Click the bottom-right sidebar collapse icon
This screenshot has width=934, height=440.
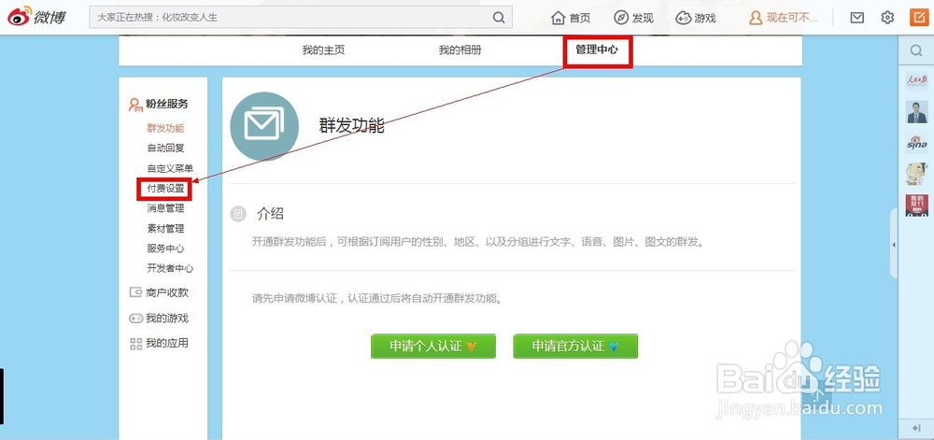[x=917, y=428]
